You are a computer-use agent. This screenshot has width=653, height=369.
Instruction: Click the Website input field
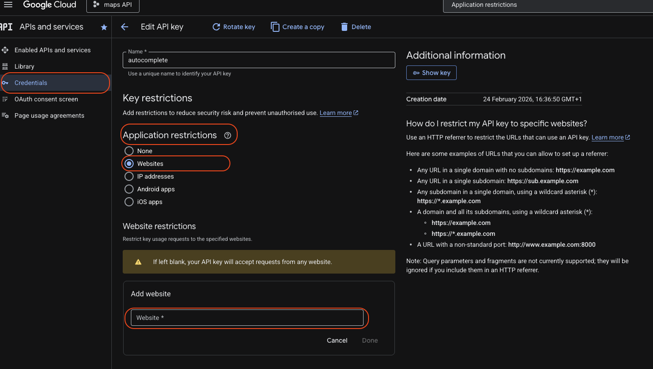click(x=247, y=318)
